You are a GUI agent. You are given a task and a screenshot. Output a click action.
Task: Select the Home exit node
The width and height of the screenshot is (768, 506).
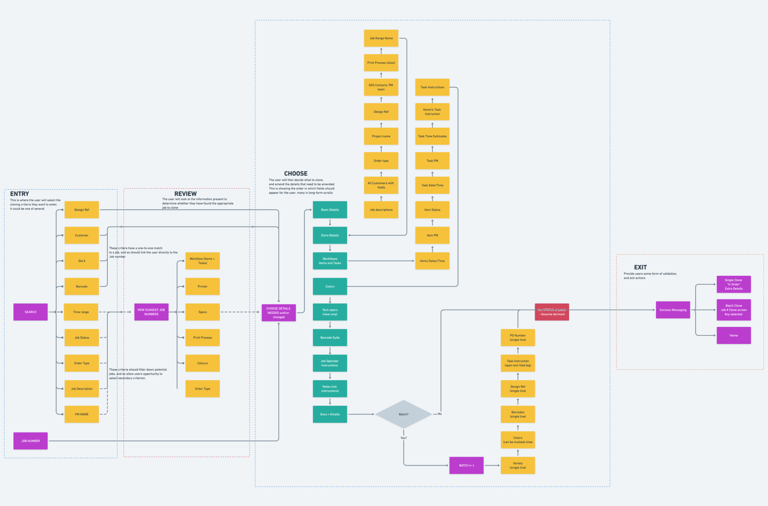pos(733,335)
